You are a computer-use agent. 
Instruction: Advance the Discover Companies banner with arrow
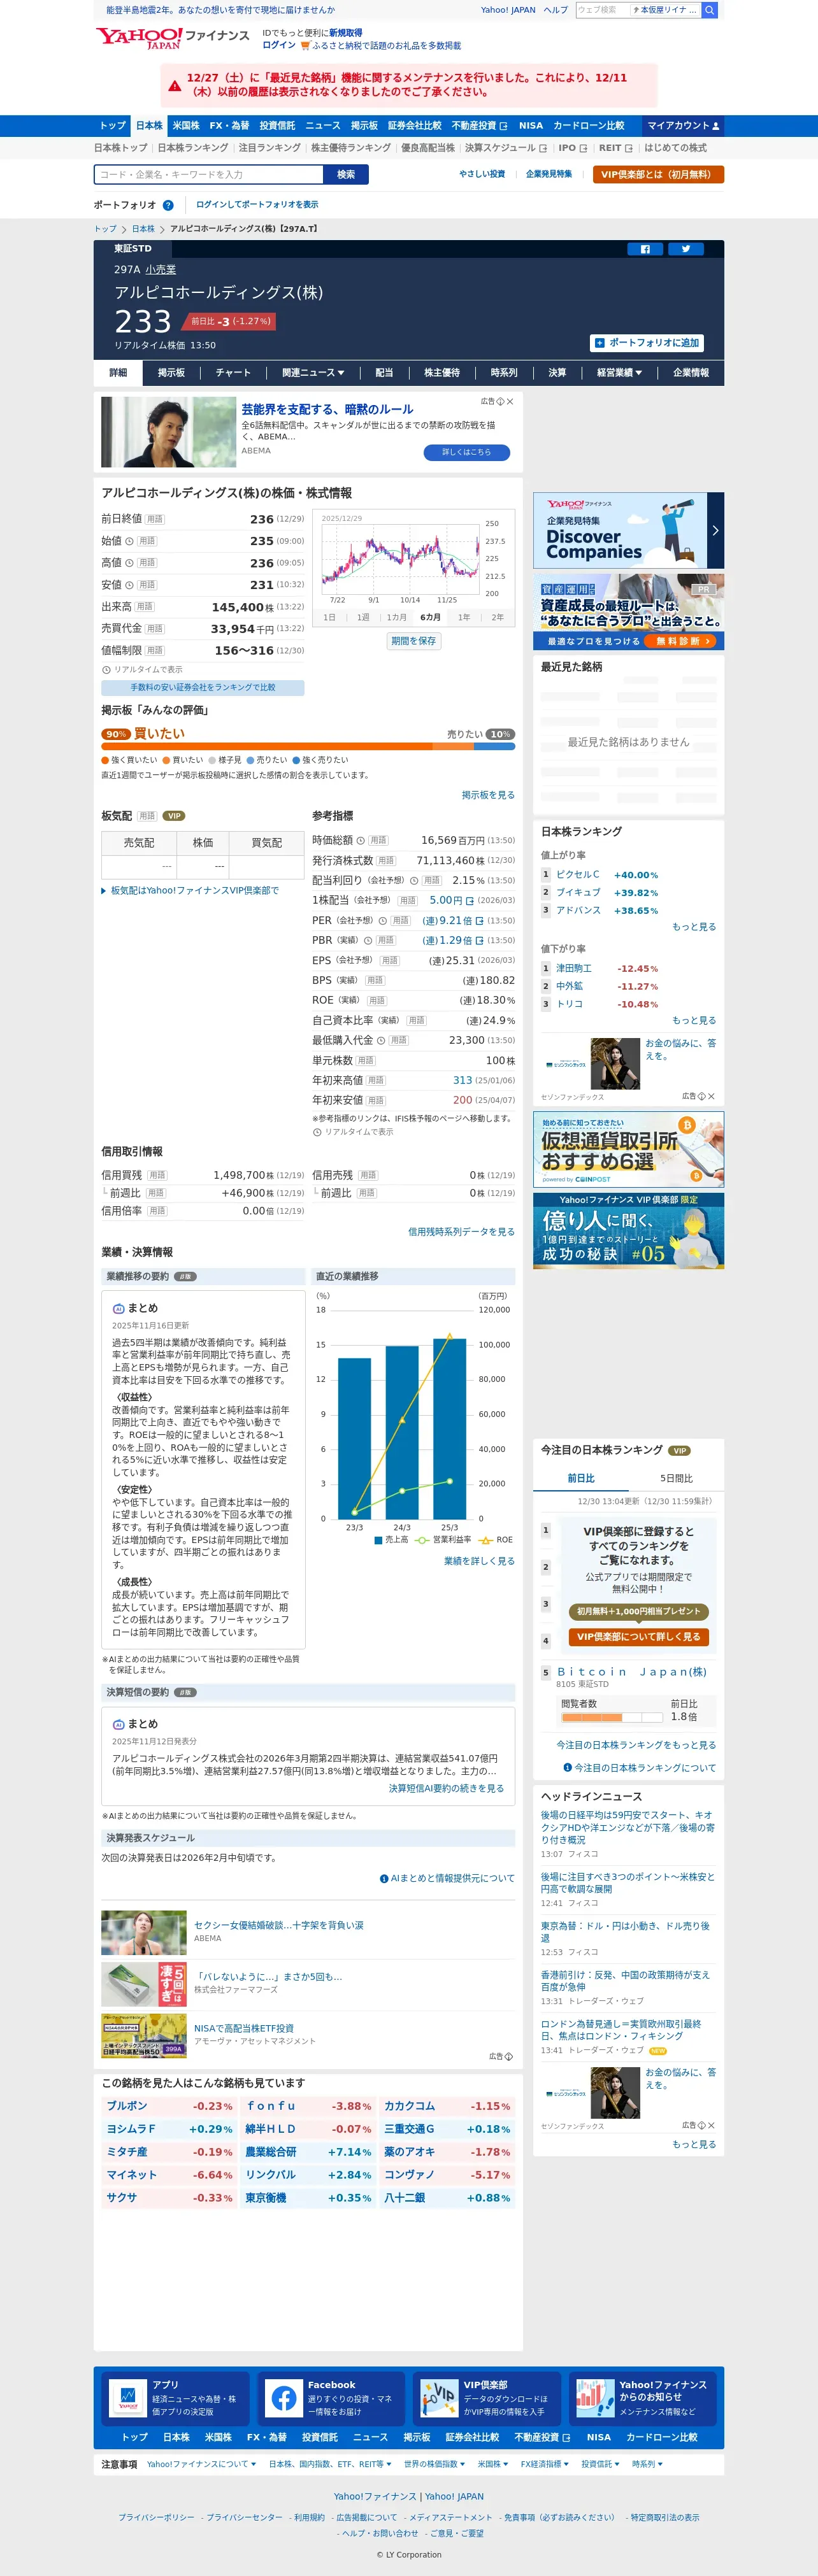pyautogui.click(x=715, y=531)
